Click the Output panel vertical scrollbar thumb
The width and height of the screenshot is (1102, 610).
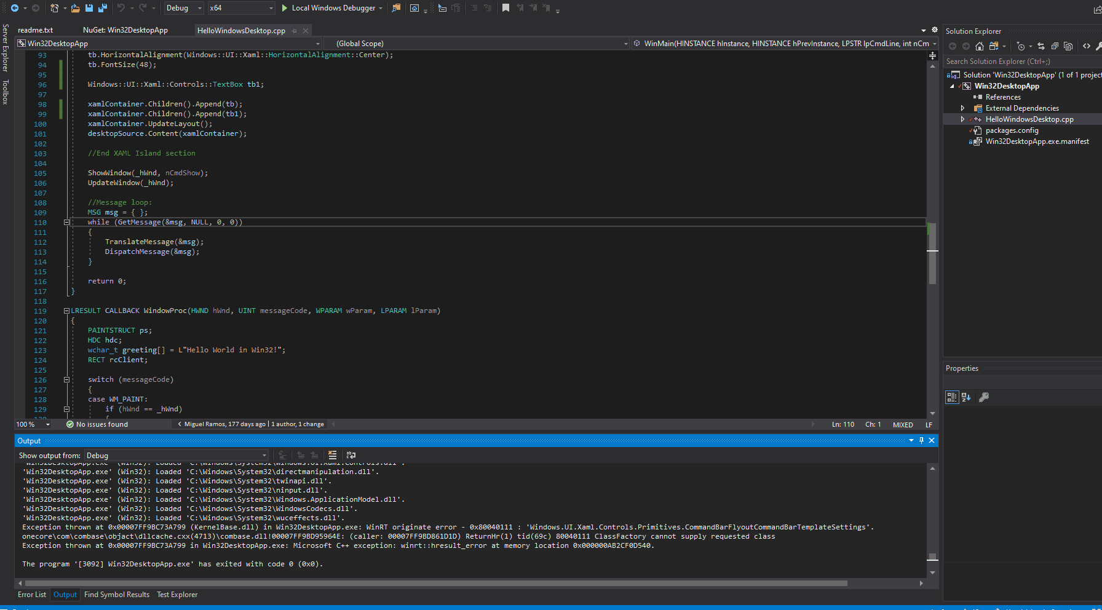pyautogui.click(x=932, y=557)
